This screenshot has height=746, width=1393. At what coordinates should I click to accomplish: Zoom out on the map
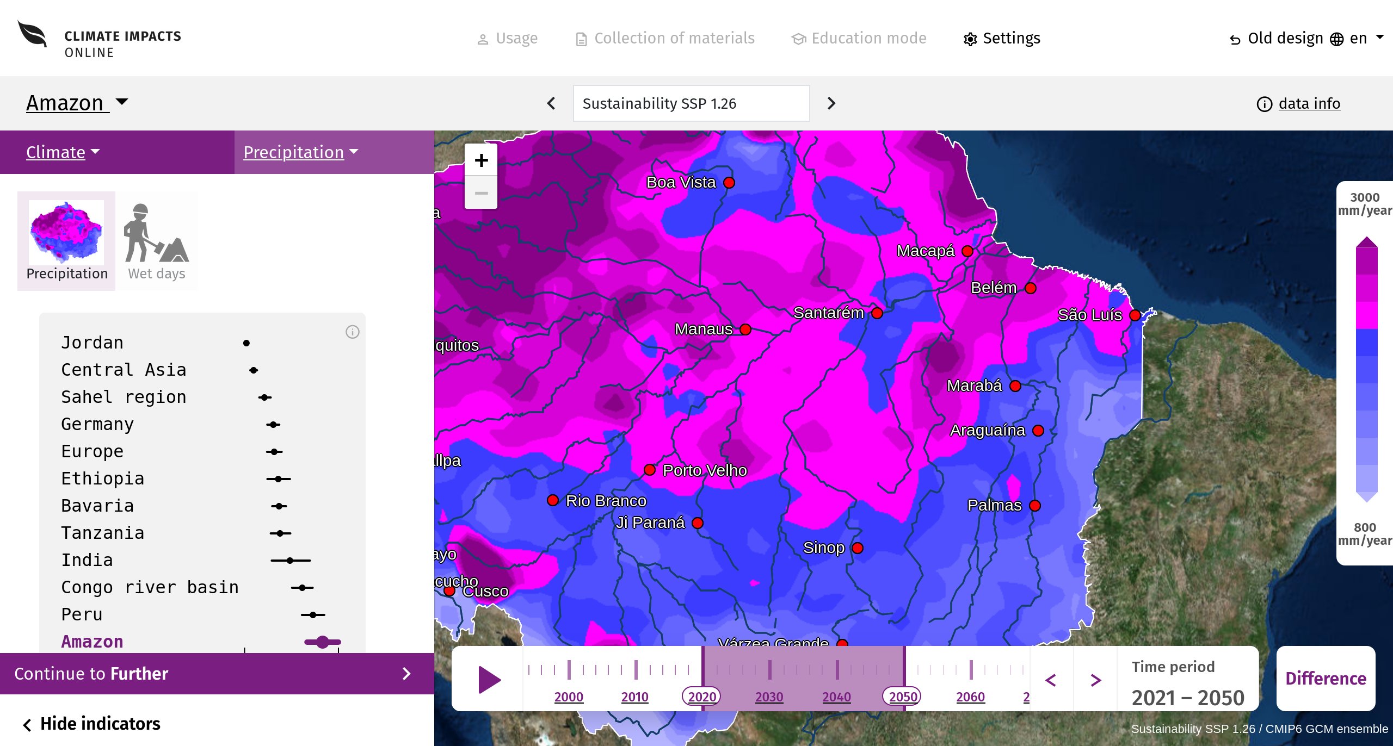click(x=481, y=193)
